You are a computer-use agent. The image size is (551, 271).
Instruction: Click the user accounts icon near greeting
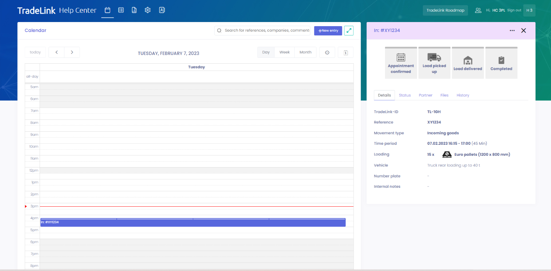pyautogui.click(x=478, y=10)
